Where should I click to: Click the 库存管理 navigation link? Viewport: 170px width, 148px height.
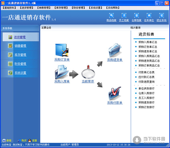click(x=20, y=55)
